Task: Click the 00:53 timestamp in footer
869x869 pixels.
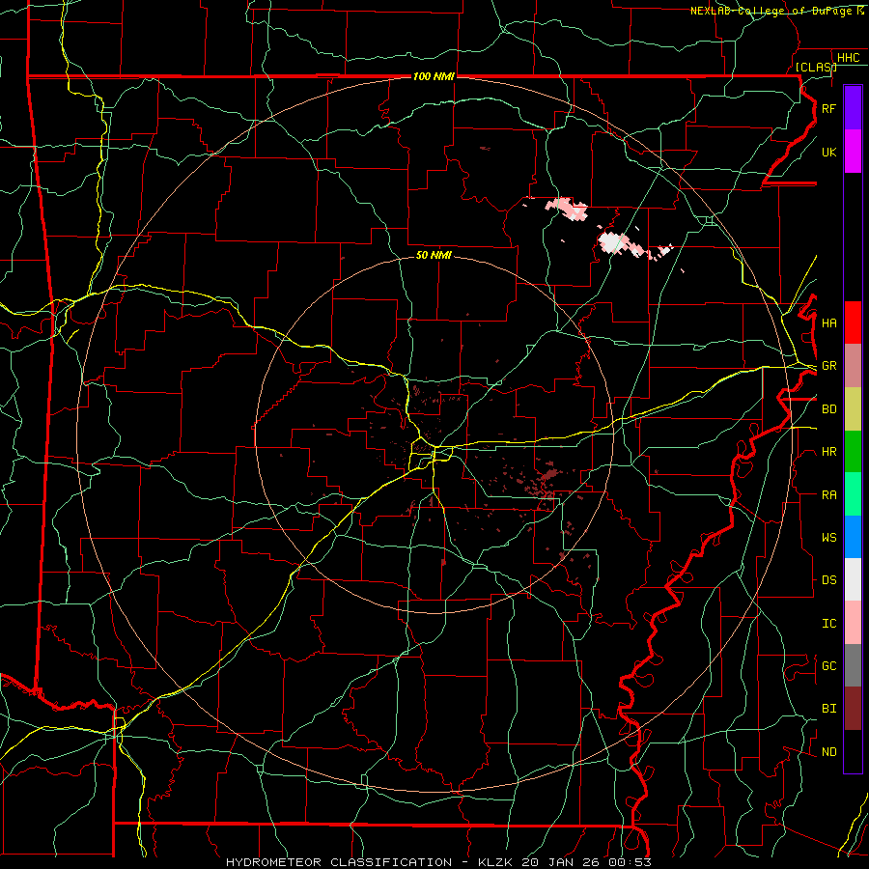Action: coord(629,862)
